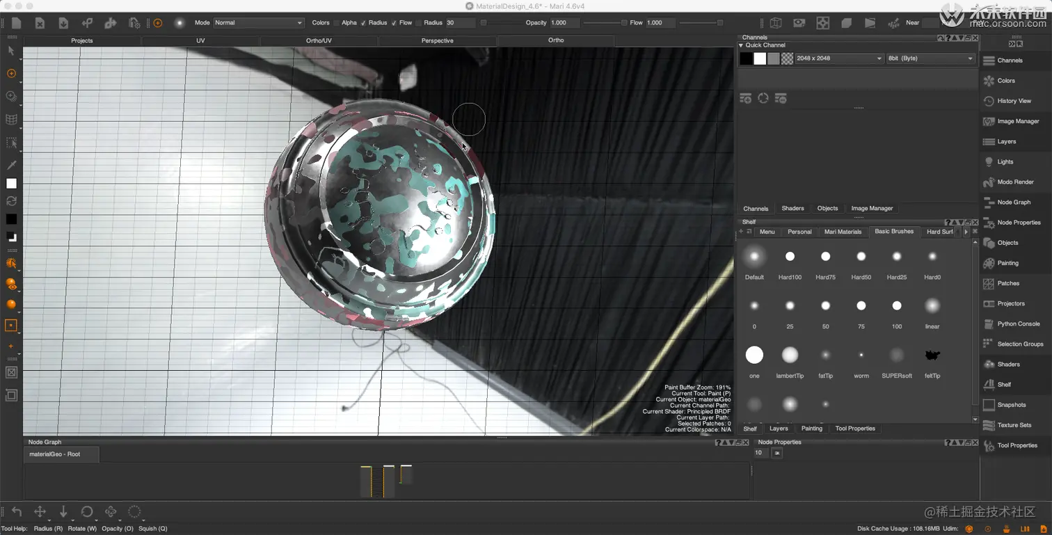This screenshot has width=1052, height=535.
Task: Collapse the Quick Channel section
Action: tap(741, 45)
